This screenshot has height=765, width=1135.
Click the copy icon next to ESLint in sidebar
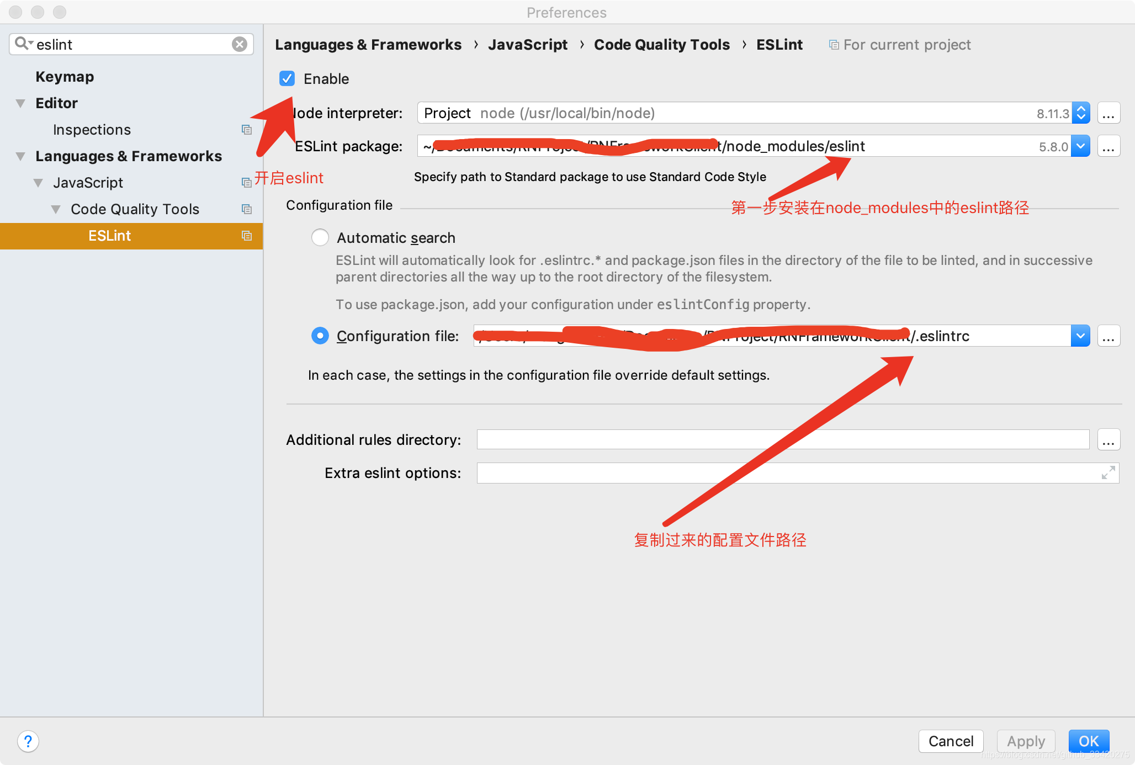pyautogui.click(x=247, y=236)
